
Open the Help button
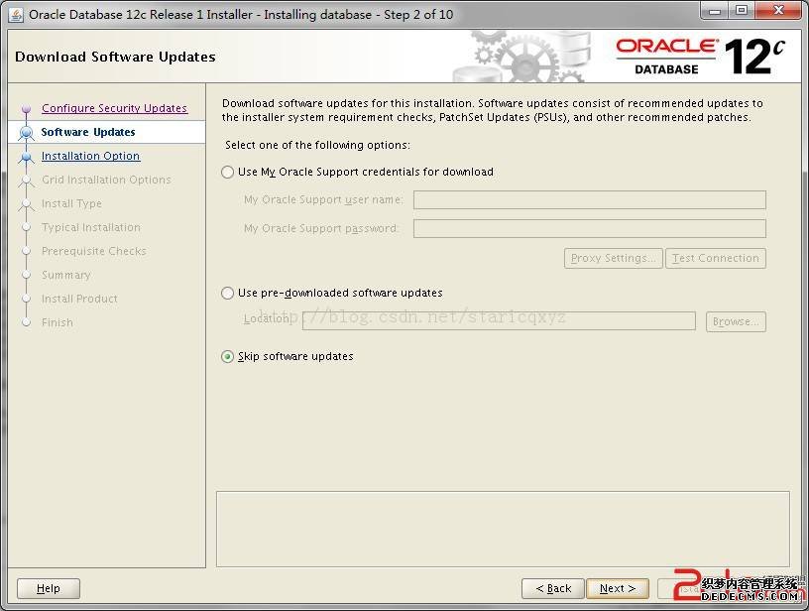(x=48, y=588)
